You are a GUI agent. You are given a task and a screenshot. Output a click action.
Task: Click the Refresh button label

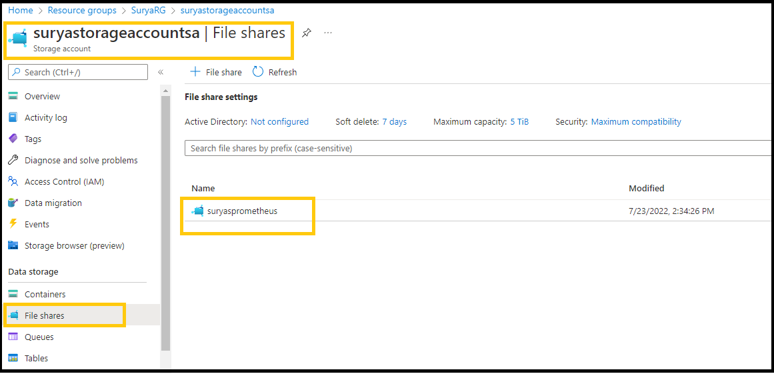pyautogui.click(x=283, y=72)
